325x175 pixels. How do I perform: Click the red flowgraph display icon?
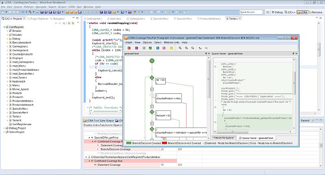pyautogui.click(x=129, y=48)
